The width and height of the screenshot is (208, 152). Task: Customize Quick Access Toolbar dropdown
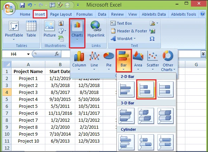[x=78, y=5]
